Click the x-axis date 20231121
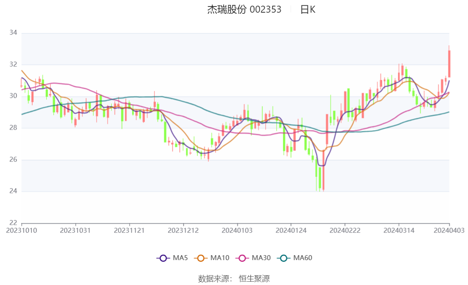 click(x=129, y=230)
